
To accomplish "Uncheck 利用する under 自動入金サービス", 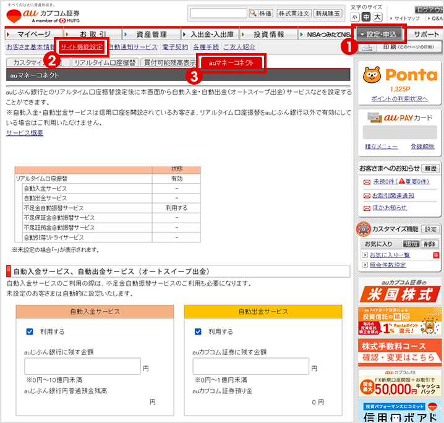I will (30, 331).
